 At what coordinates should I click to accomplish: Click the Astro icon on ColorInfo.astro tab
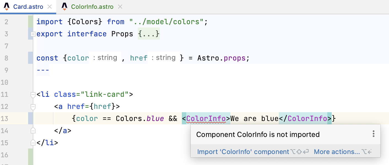[x=64, y=7]
